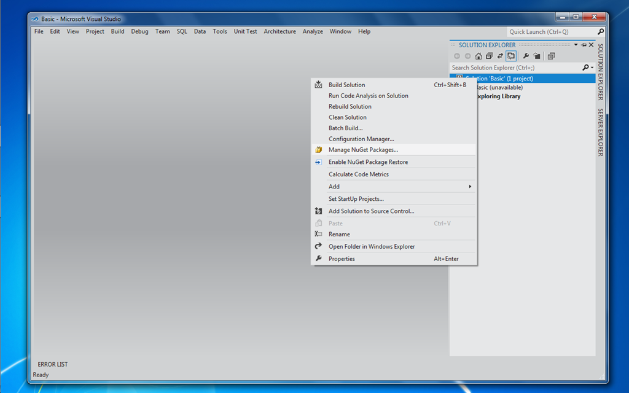This screenshot has width=629, height=393.
Task: Toggle the auto-hide pin of Solution Explorer
Action: (584, 45)
